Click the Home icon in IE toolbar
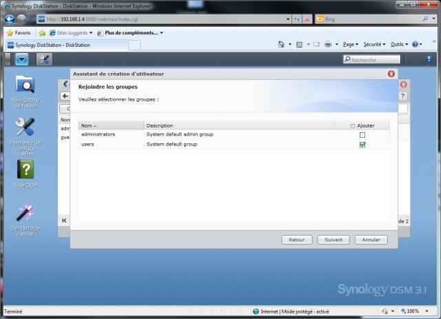Screen dimensions: 441x319 click(x=281, y=44)
